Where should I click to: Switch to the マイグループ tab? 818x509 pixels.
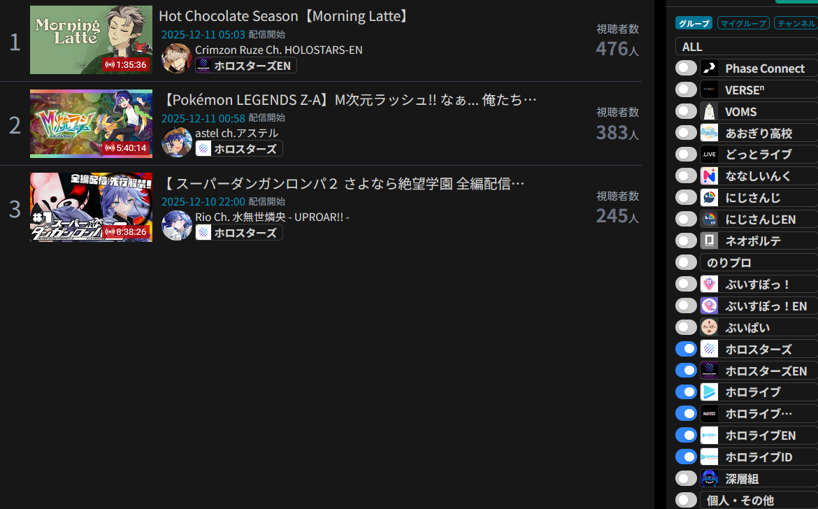(x=743, y=23)
